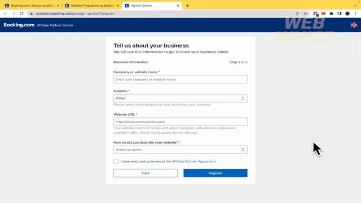Open the Affiliate Partner Agreement link
This screenshot has height=203, width=361.
(194, 161)
